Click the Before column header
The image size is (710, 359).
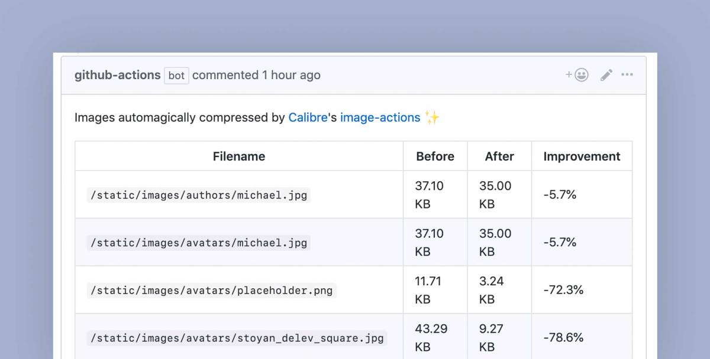point(435,156)
